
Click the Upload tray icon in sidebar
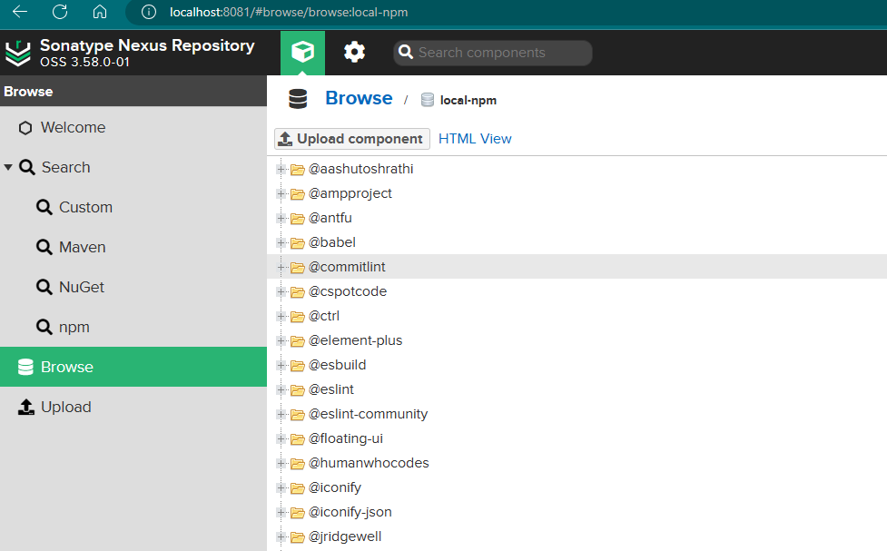26,407
